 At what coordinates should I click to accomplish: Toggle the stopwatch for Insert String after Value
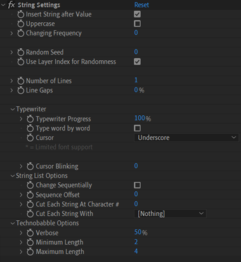pos(21,15)
